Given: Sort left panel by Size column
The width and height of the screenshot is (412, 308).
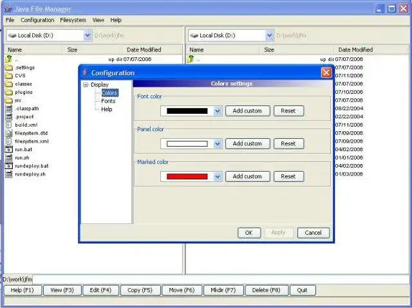Looking at the screenshot, I should (92, 50).
